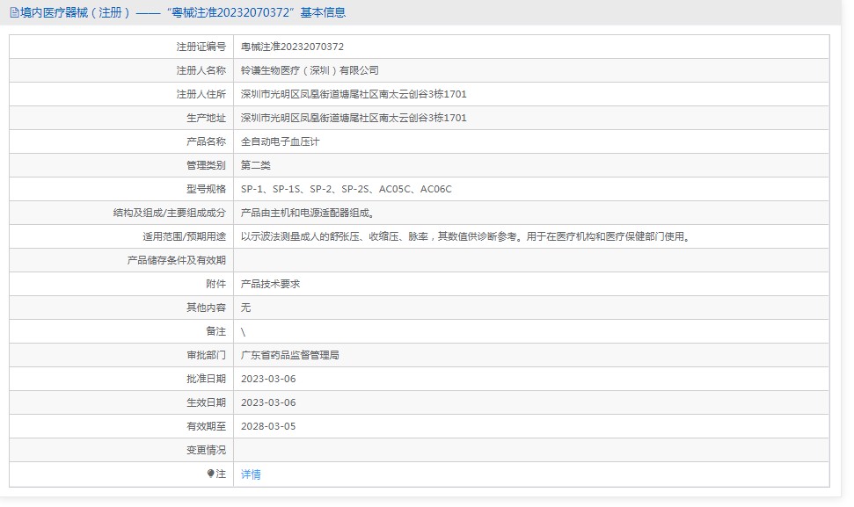Select the page title text 境内医疗器械（注册）

click(x=76, y=12)
